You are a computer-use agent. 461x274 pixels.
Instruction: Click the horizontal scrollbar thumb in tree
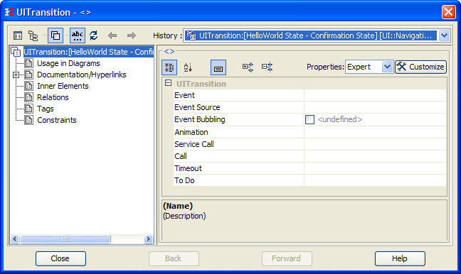65,239
